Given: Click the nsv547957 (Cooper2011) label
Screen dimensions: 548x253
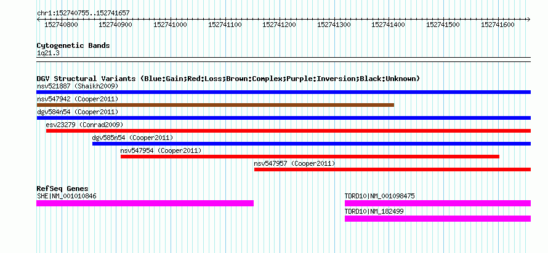Looking at the screenshot, I should point(294,163).
